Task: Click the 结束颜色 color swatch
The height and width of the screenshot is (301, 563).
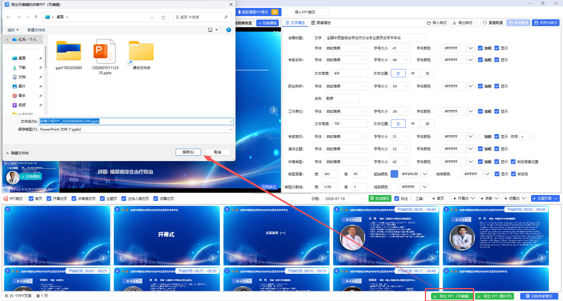Action: tap(457, 174)
